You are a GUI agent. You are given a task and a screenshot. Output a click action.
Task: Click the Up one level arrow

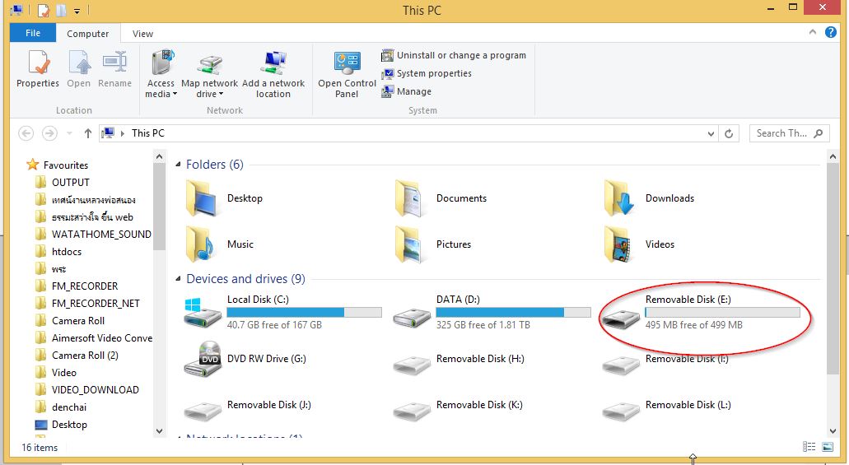88,133
